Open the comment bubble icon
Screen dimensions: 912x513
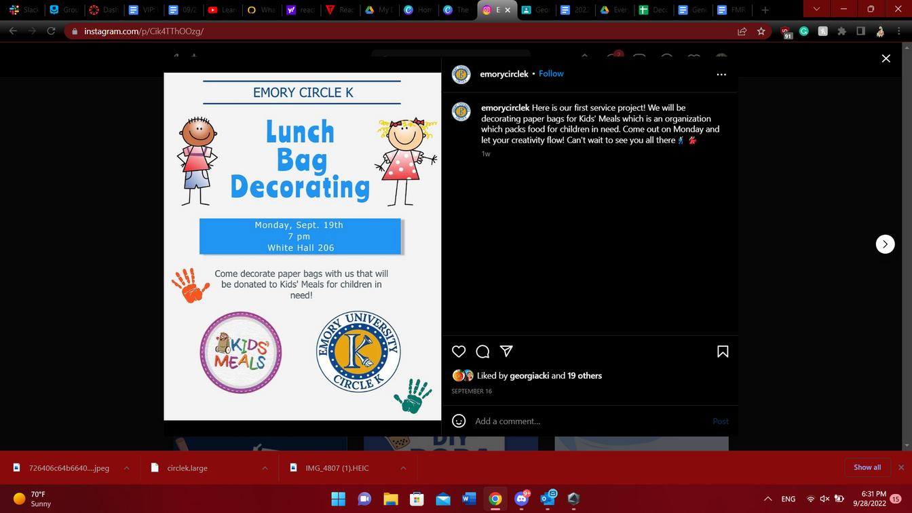click(x=483, y=351)
